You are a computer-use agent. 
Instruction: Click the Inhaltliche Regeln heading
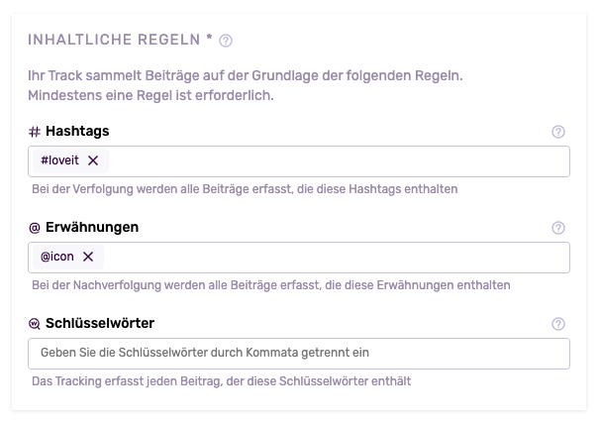point(114,40)
